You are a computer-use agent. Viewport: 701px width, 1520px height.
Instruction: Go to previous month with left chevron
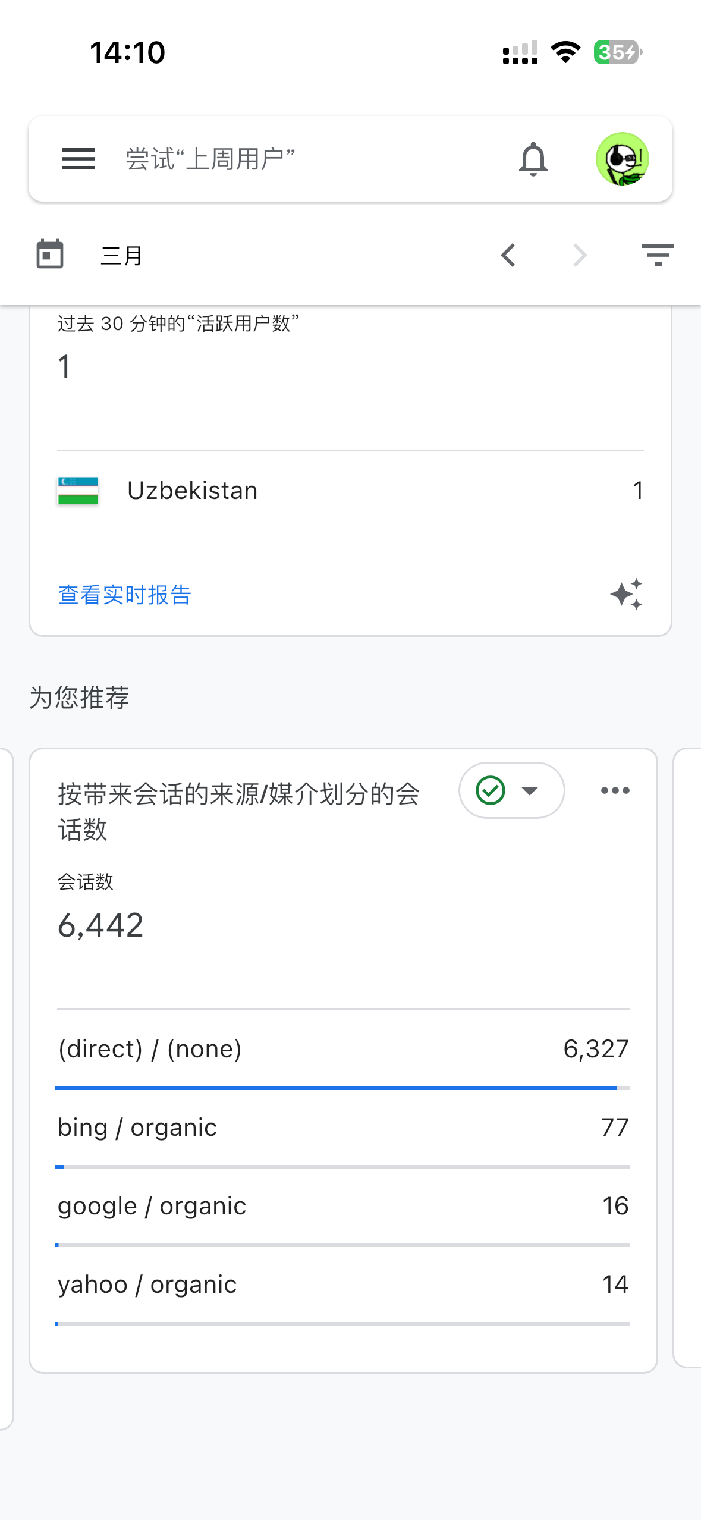508,256
